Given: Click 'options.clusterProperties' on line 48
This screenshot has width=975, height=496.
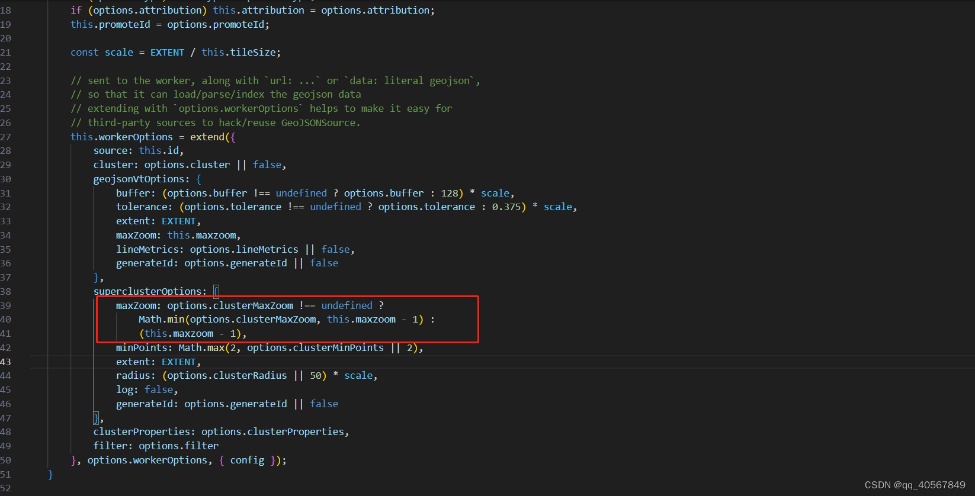Looking at the screenshot, I should [x=272, y=431].
